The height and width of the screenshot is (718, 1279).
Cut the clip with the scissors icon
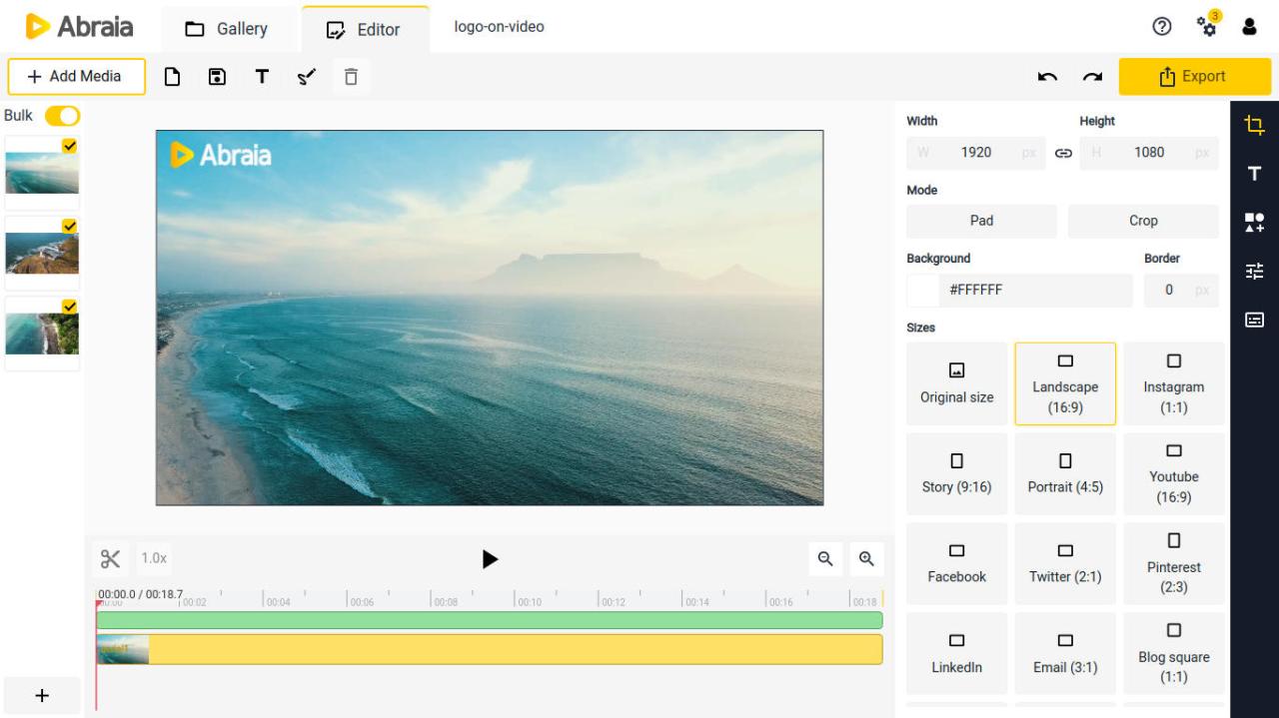(x=111, y=558)
